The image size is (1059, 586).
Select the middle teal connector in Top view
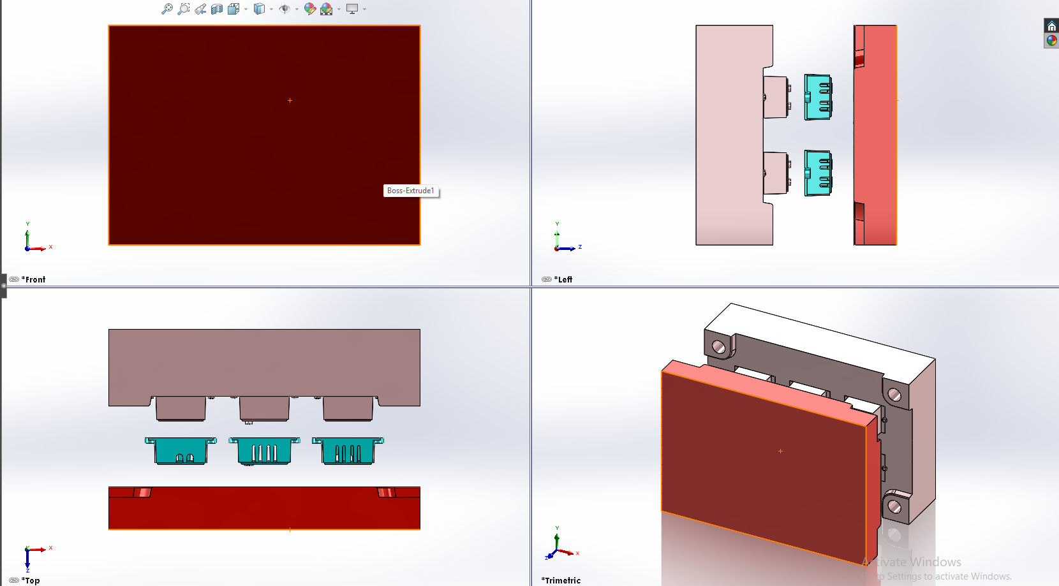pyautogui.click(x=264, y=451)
